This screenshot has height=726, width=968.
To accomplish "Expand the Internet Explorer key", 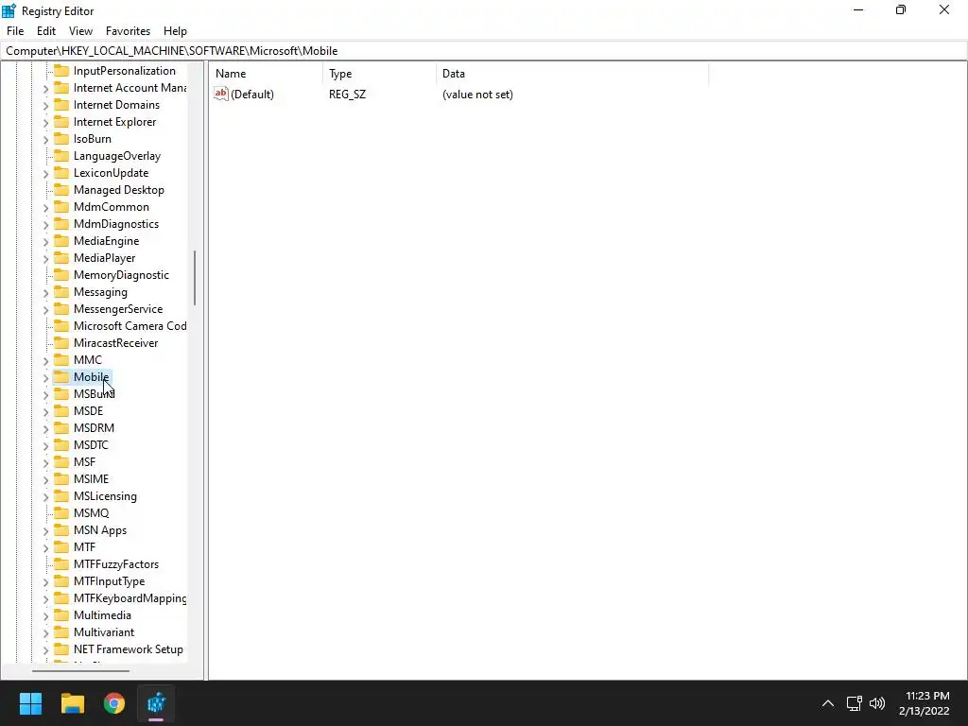I will (45, 123).
